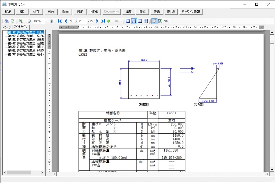Select two-page facing view icon
The image size is (275, 183).
coord(140,21)
